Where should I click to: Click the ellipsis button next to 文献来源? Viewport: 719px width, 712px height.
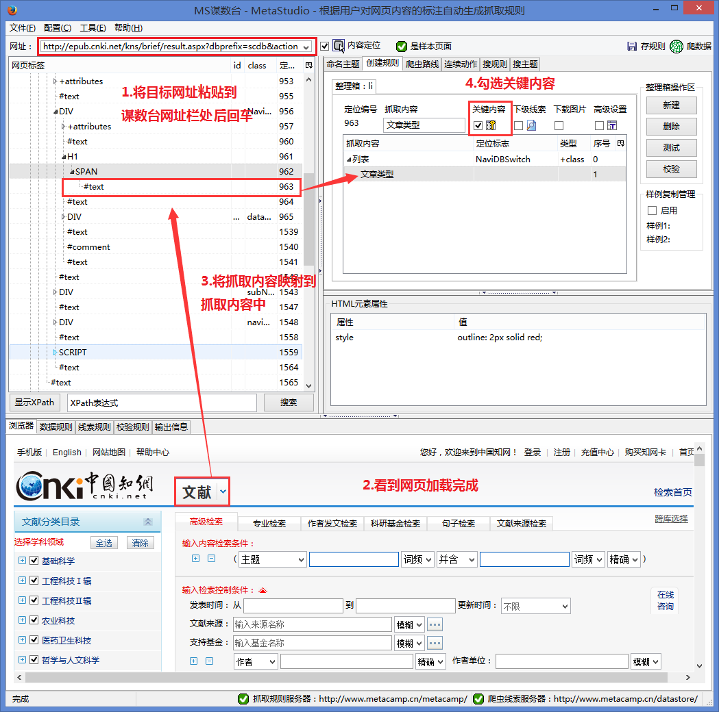click(435, 624)
